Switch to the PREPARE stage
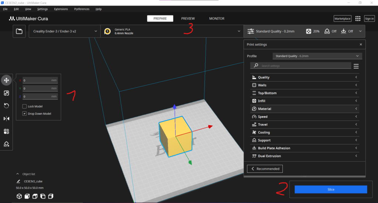 pos(160,18)
